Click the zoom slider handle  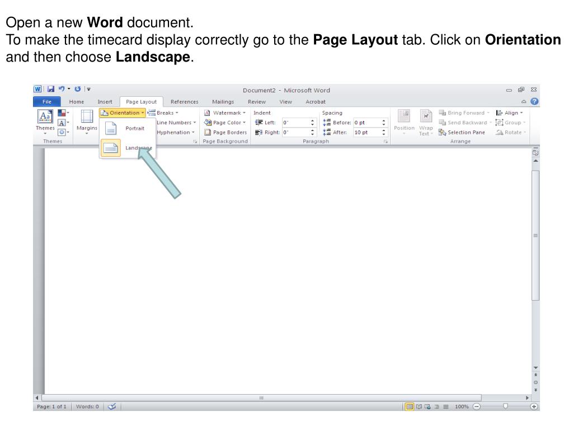pyautogui.click(x=505, y=406)
